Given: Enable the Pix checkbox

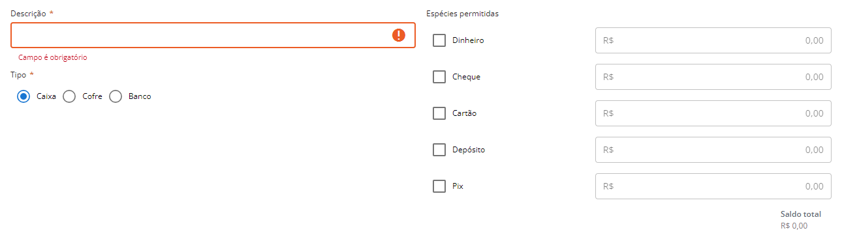Looking at the screenshot, I should point(439,186).
